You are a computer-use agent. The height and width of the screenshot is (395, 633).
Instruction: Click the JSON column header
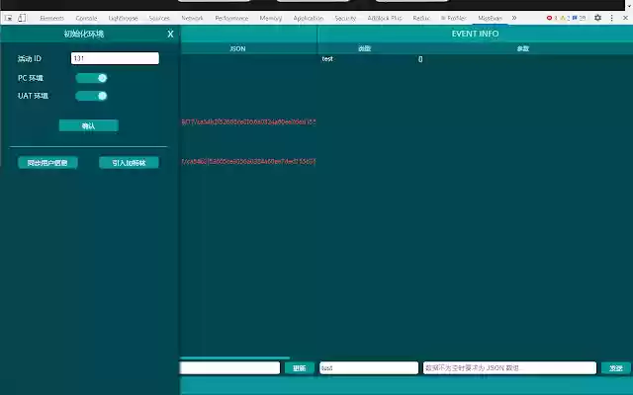click(x=237, y=48)
